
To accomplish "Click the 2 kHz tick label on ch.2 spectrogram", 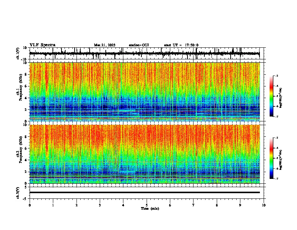I will point(26,172).
